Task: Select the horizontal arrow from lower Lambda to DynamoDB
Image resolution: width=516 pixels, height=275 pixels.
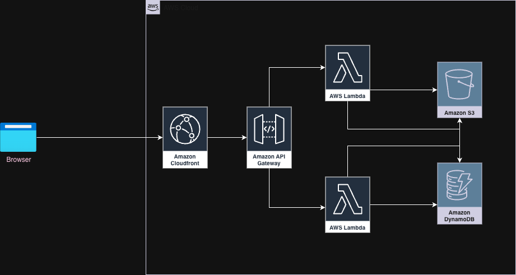Action: (403, 204)
